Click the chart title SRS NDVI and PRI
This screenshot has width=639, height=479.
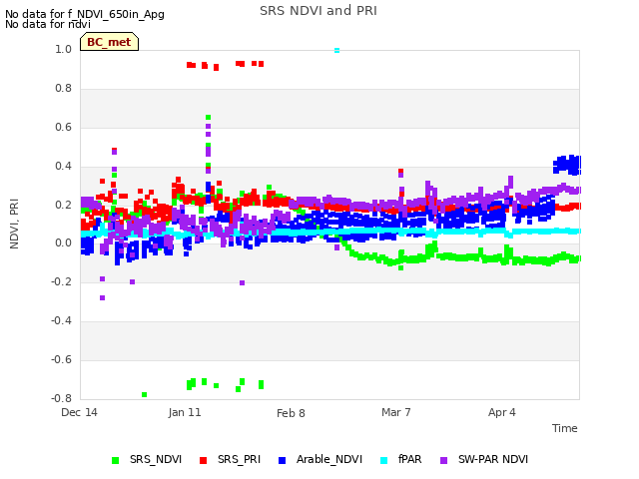(319, 11)
